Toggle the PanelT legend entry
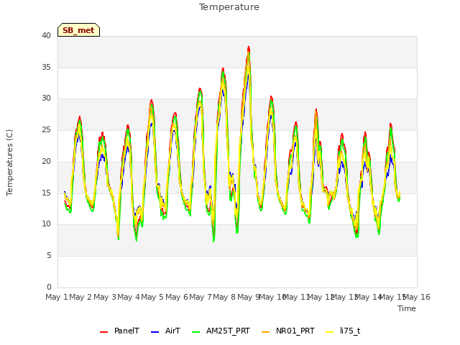460x345 pixels. click(x=119, y=331)
